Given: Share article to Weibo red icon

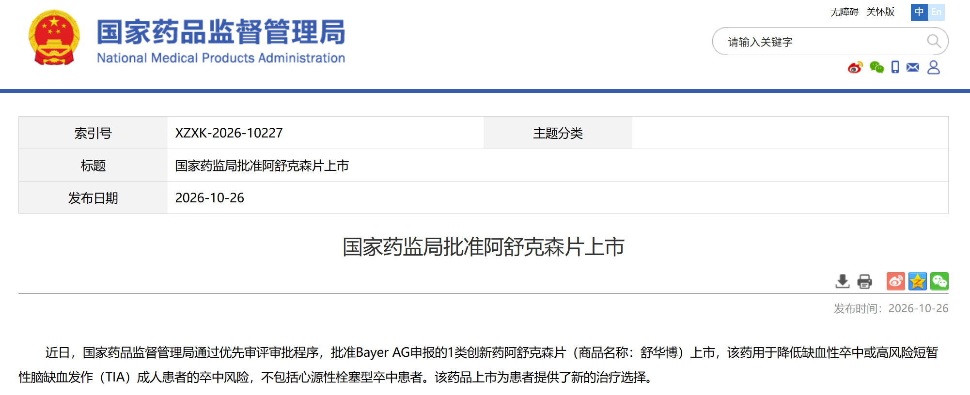Looking at the screenshot, I should [x=896, y=281].
